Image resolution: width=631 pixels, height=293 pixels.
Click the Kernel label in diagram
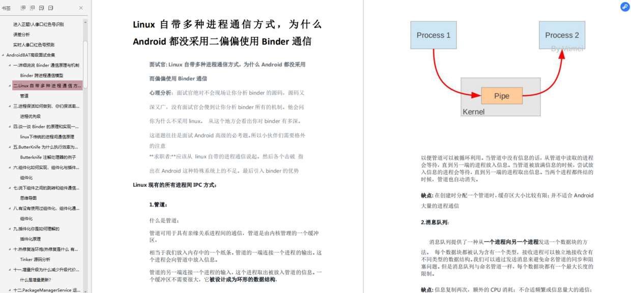[x=474, y=112]
